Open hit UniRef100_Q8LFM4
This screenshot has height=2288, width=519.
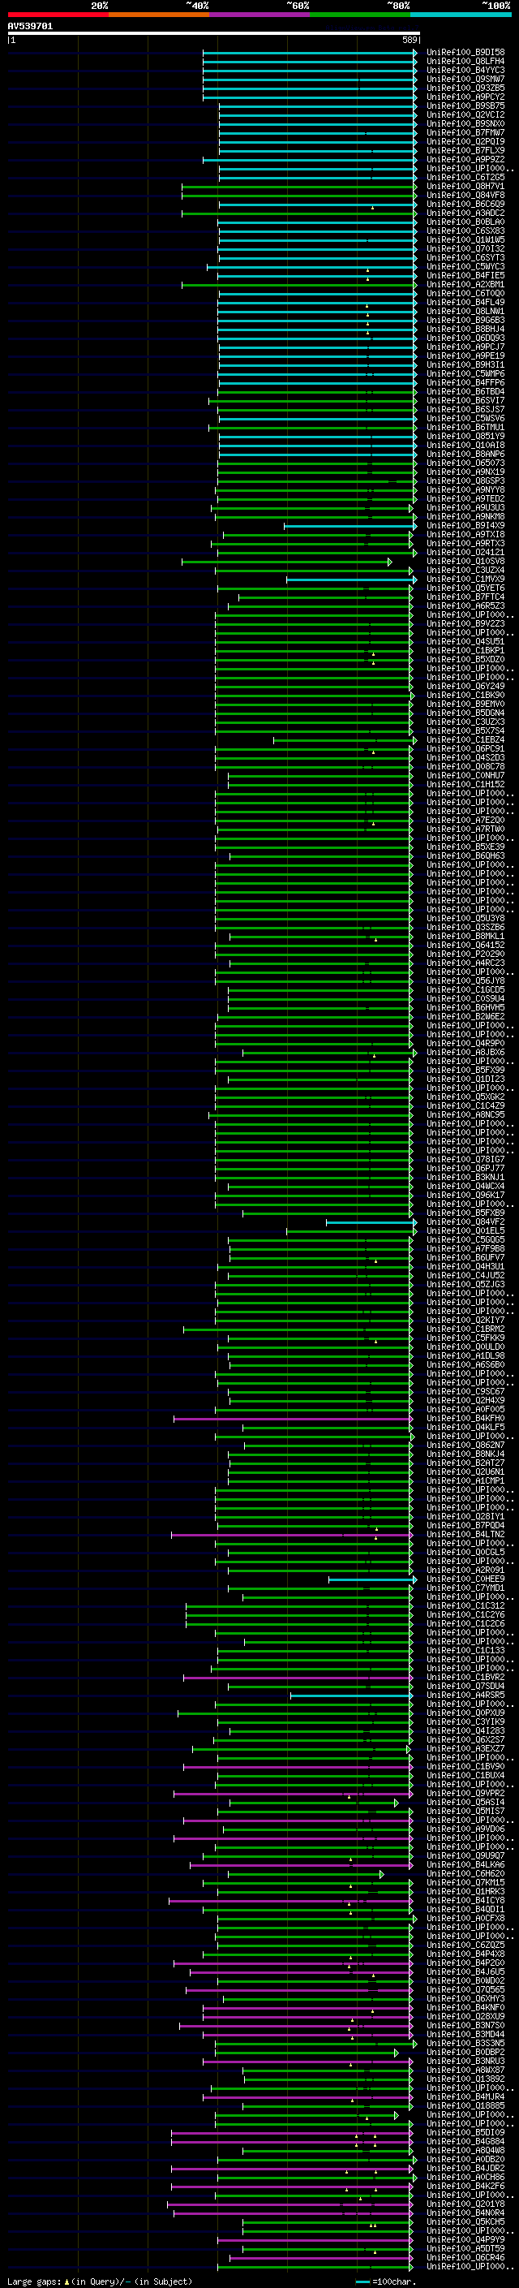click(465, 62)
